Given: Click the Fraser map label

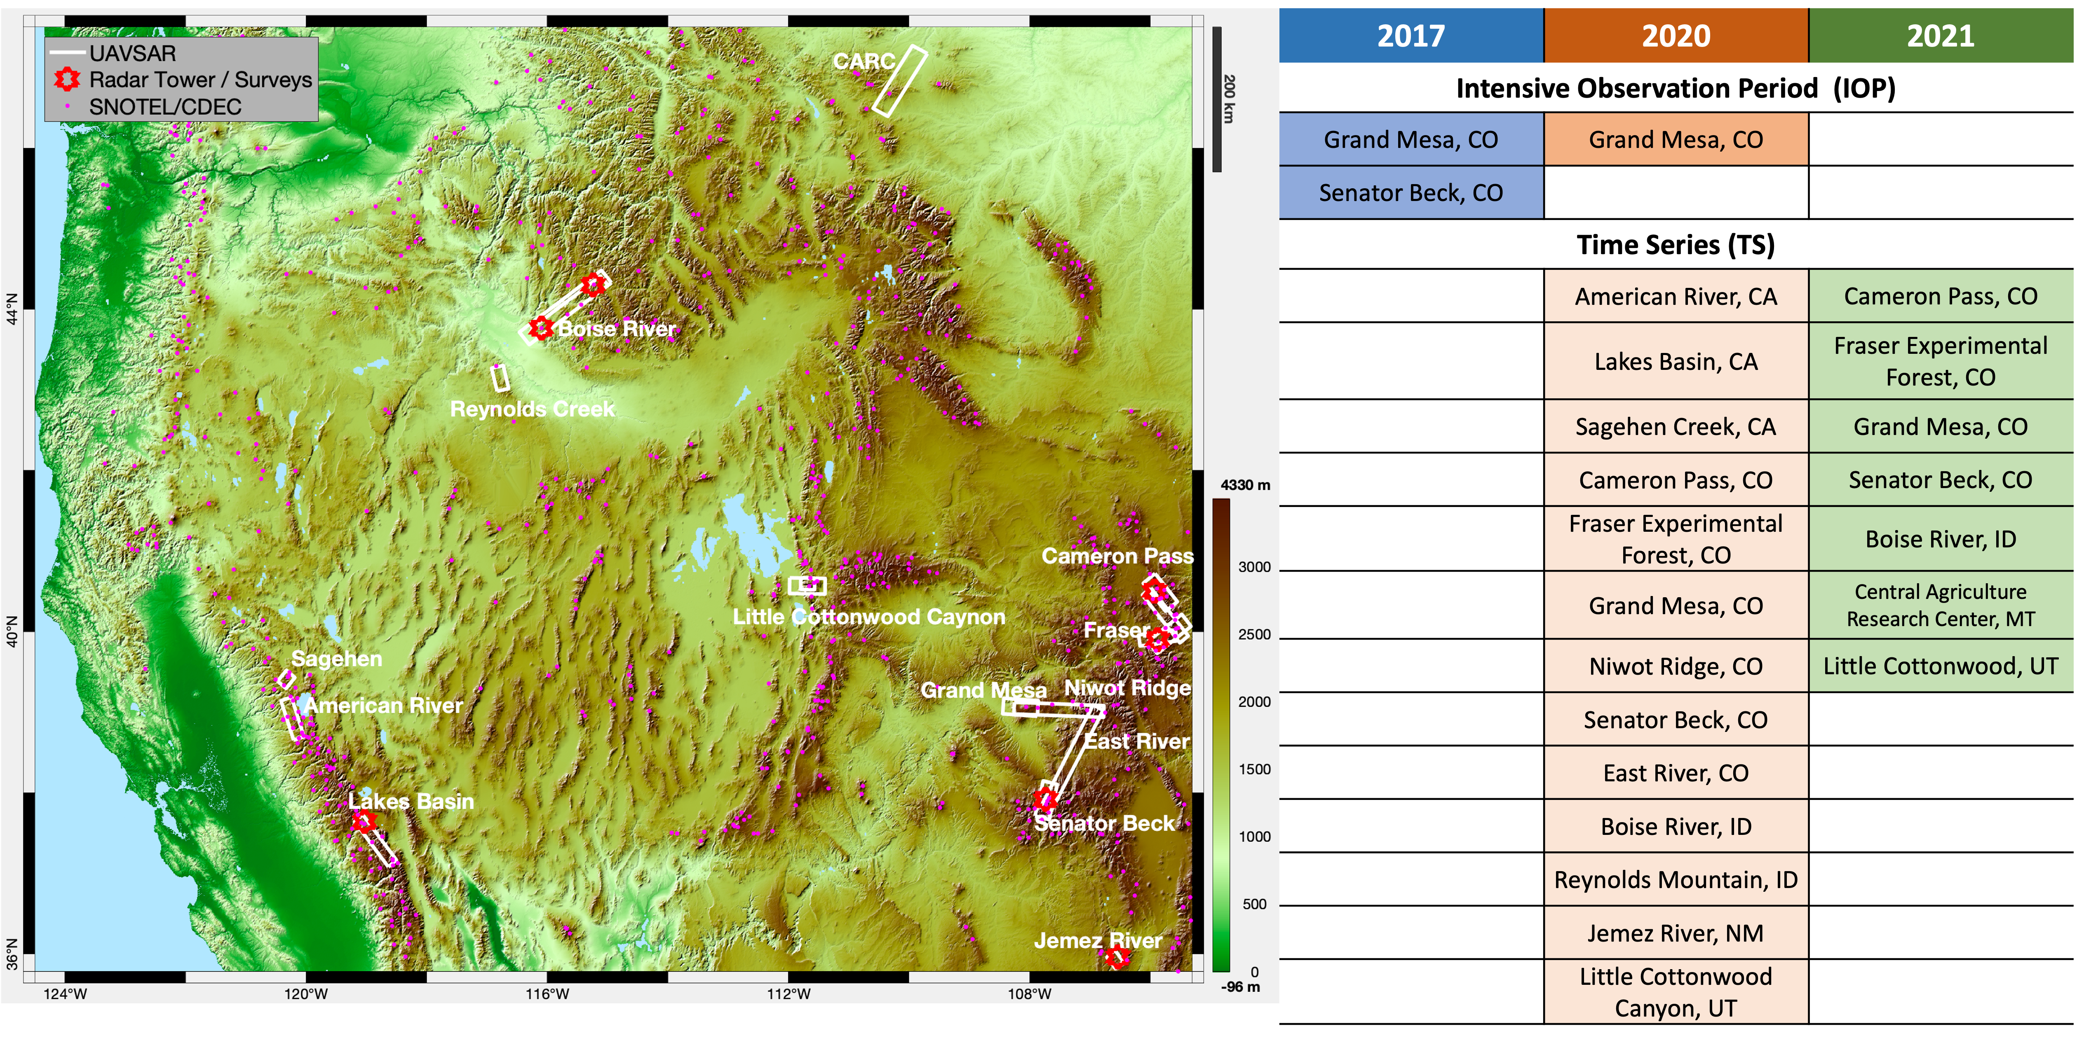Looking at the screenshot, I should point(1117,629).
